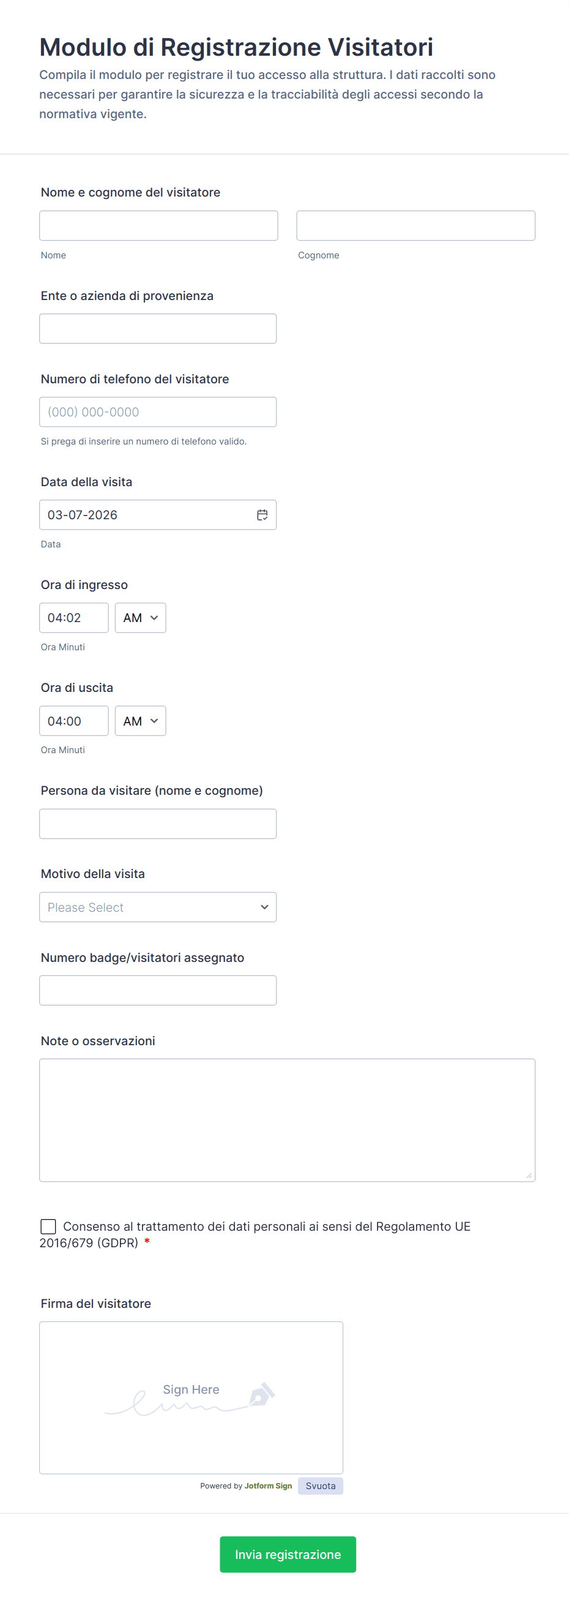The image size is (569, 1603).
Task: Expand AM/PM selector for Ora di uscita
Action: pyautogui.click(x=141, y=721)
